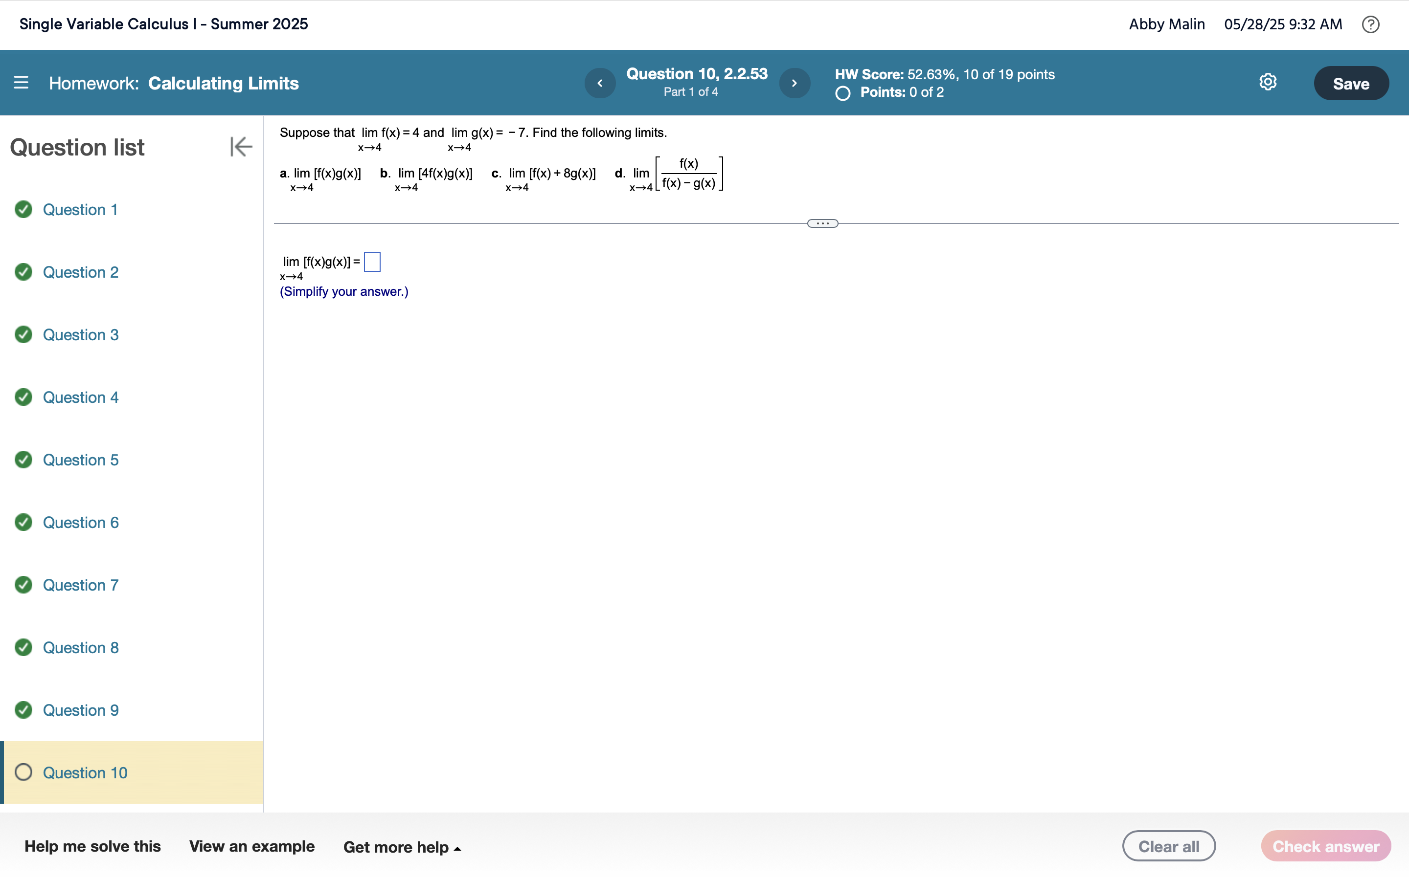The image size is (1409, 880).
Task: Click the help question mark icon
Action: [x=1370, y=24]
